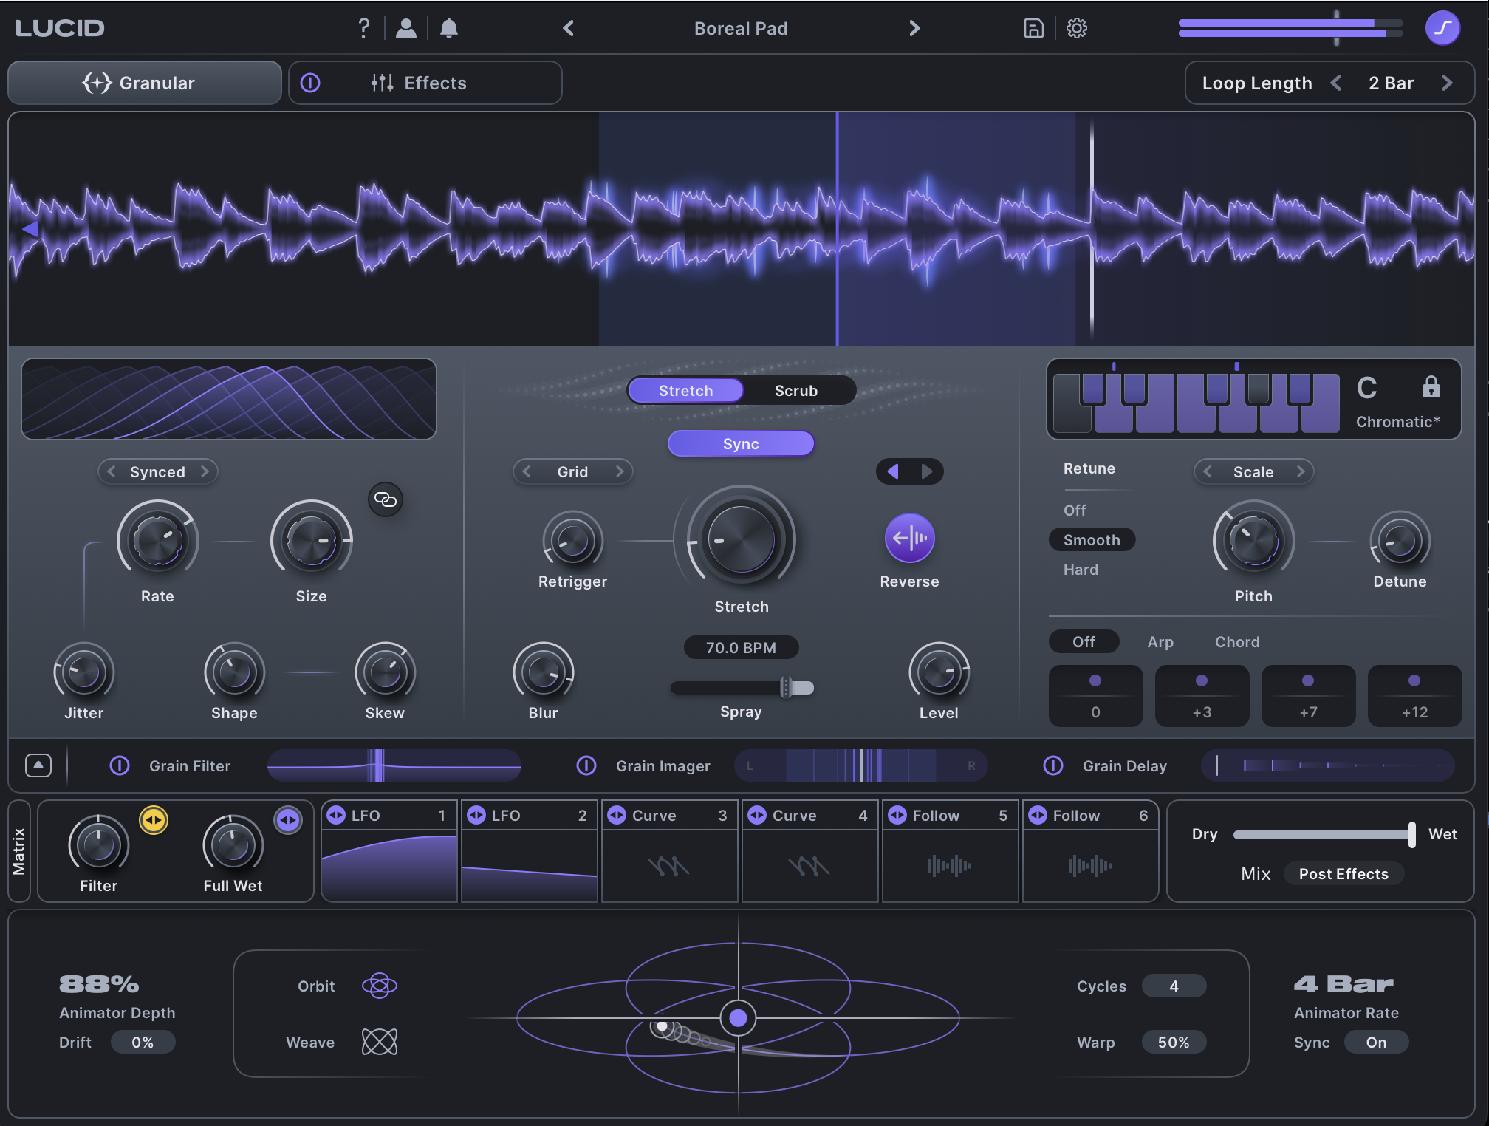This screenshot has height=1126, width=1489.
Task: Click the Spray slider handle
Action: 787,687
